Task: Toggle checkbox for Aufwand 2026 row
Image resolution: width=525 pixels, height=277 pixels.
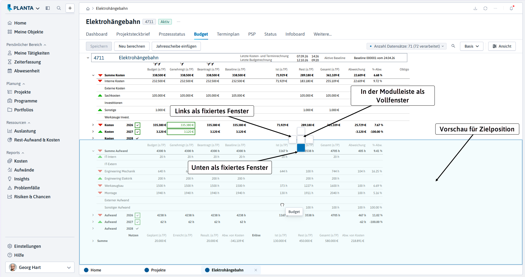Action: (138, 215)
